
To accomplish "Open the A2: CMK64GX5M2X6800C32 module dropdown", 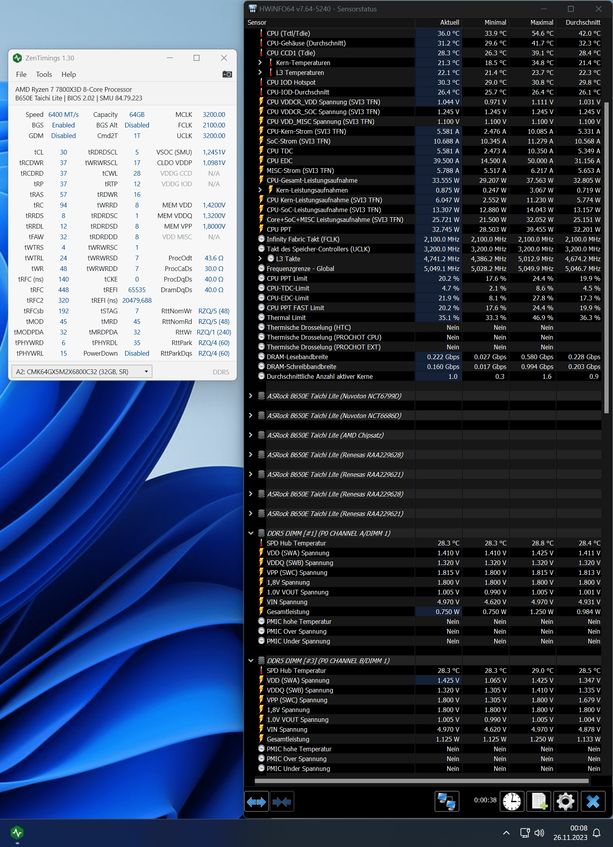I will pyautogui.click(x=82, y=371).
